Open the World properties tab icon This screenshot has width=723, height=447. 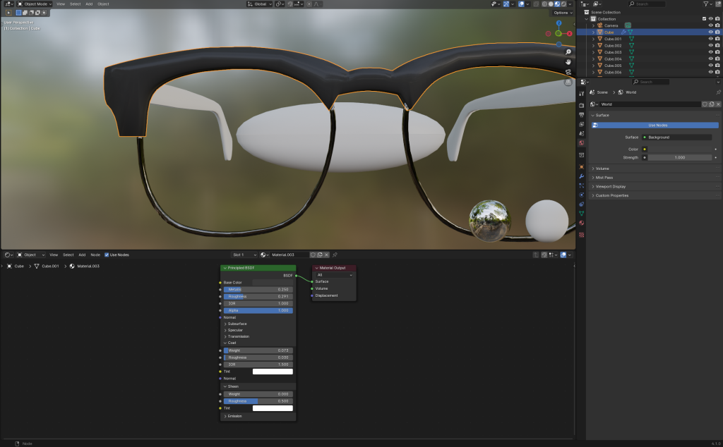click(581, 143)
